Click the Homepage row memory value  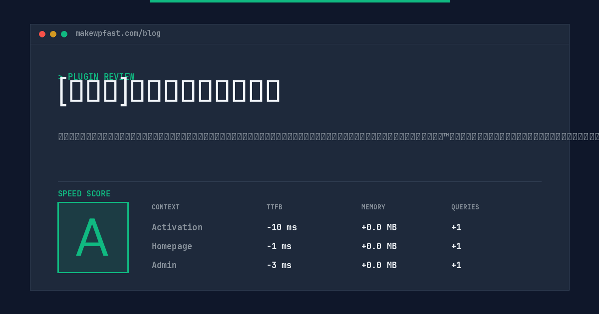click(379, 246)
